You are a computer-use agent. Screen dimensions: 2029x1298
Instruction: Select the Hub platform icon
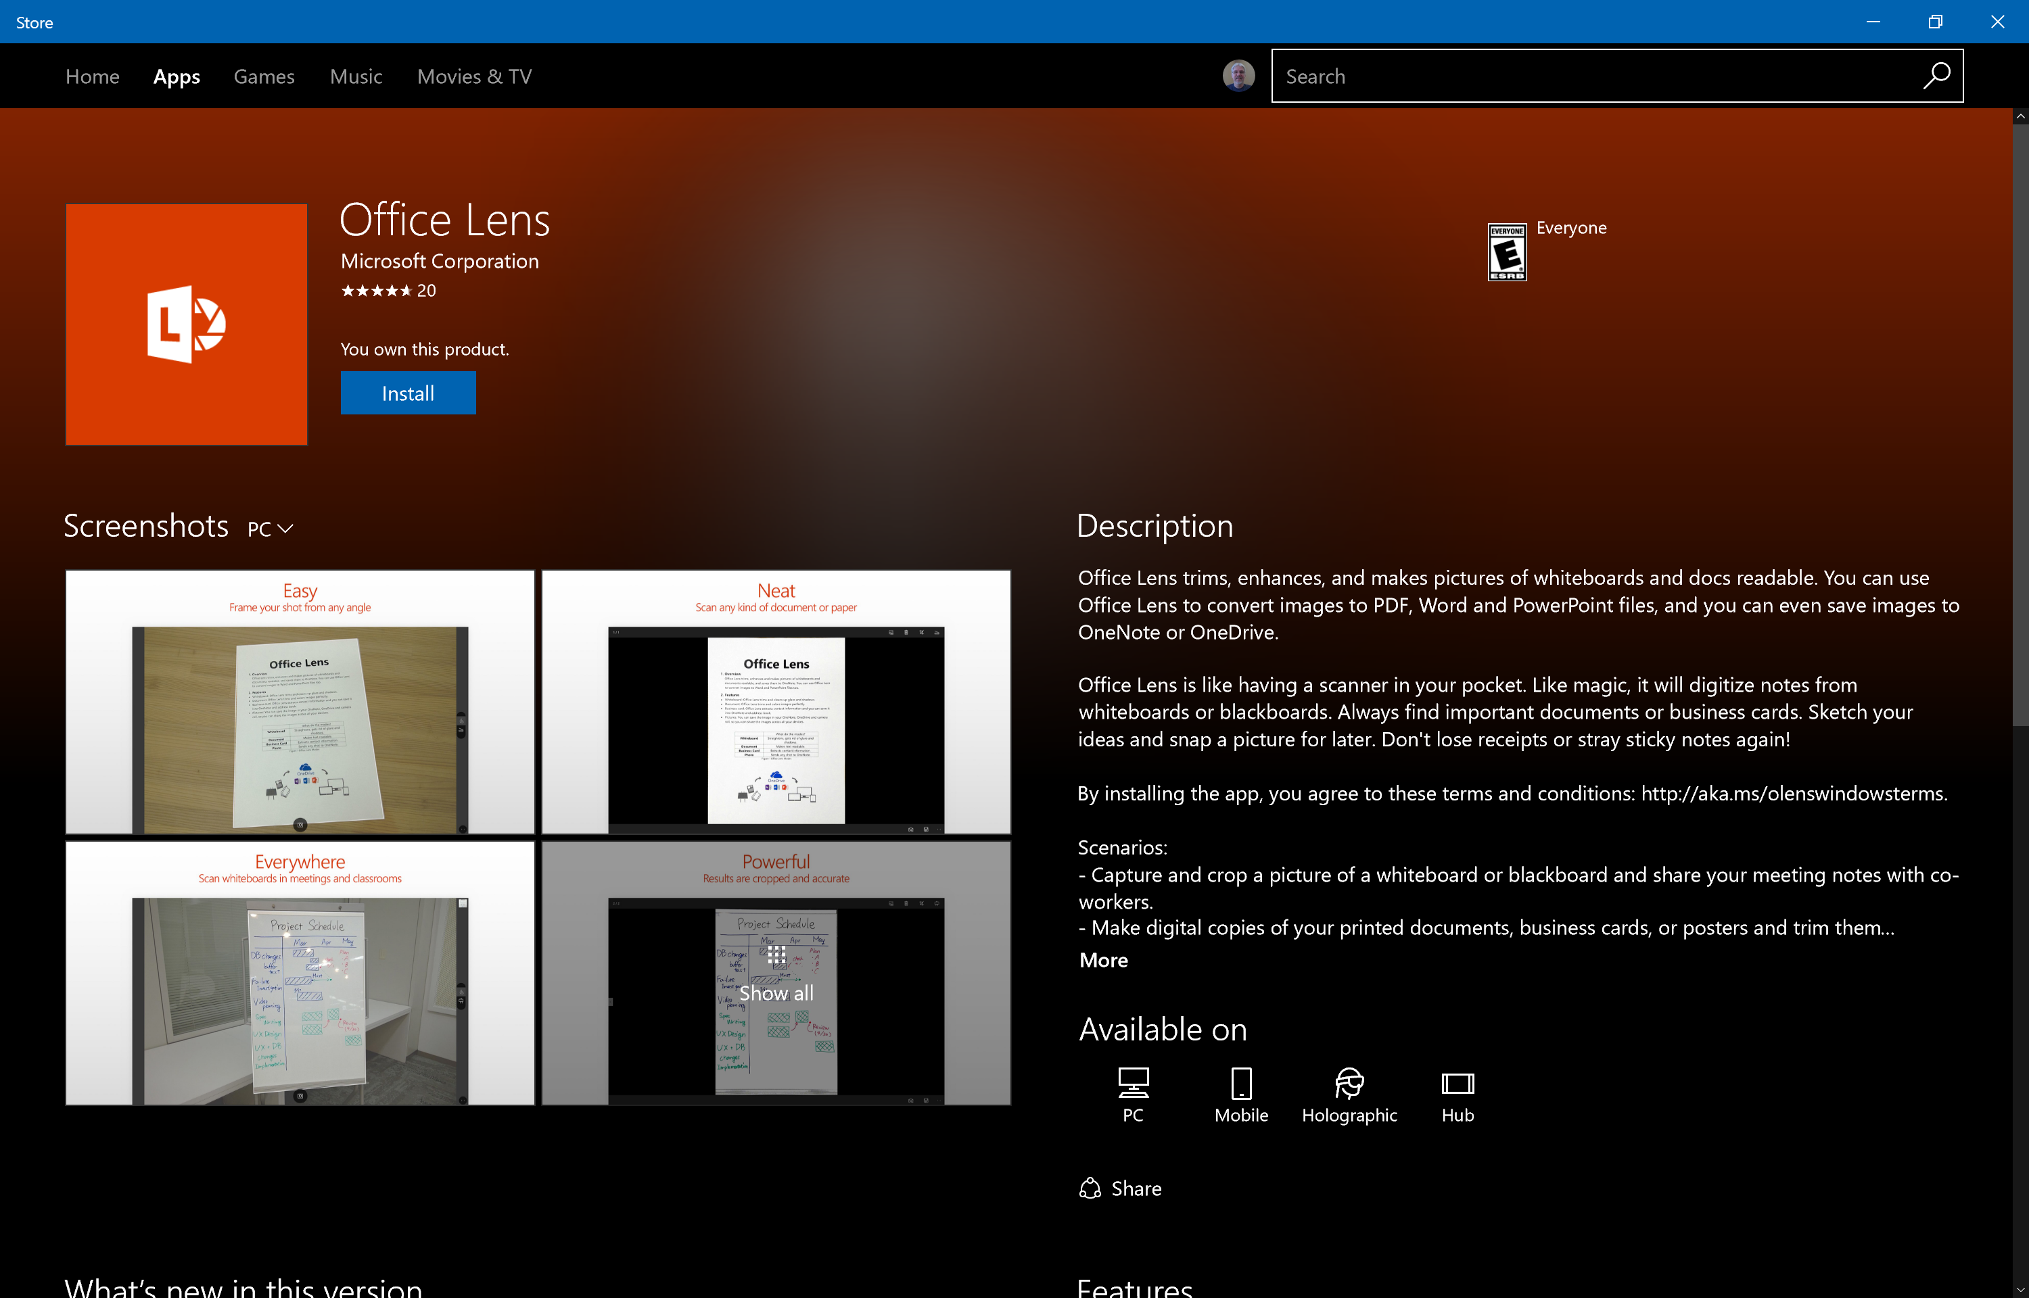(1457, 1083)
